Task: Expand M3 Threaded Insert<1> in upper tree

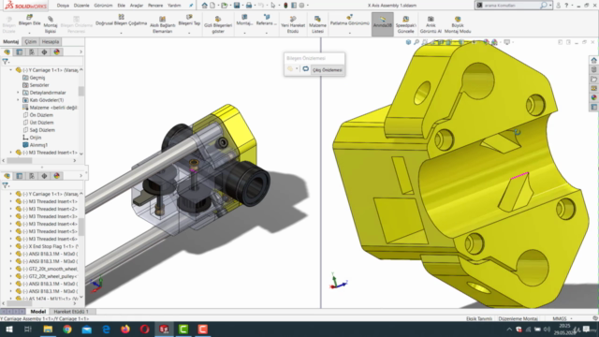Action: click(10, 153)
